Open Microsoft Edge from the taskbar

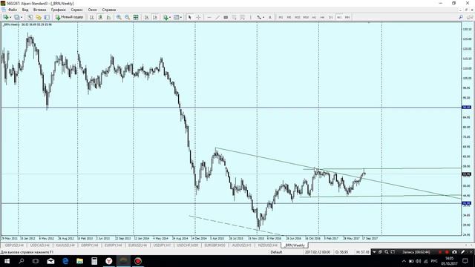(65, 261)
